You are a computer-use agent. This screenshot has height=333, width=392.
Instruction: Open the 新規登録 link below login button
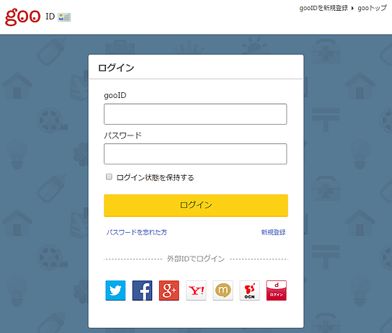coord(273,232)
